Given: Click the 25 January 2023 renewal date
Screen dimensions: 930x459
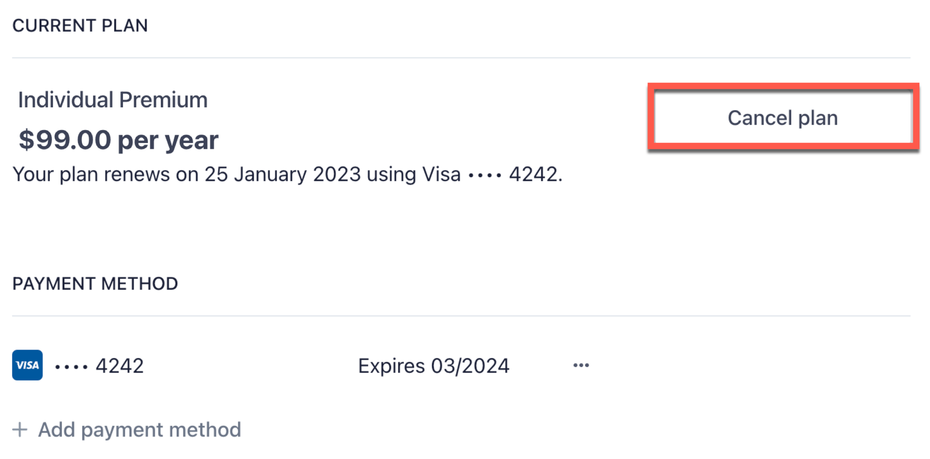Looking at the screenshot, I should tap(282, 174).
